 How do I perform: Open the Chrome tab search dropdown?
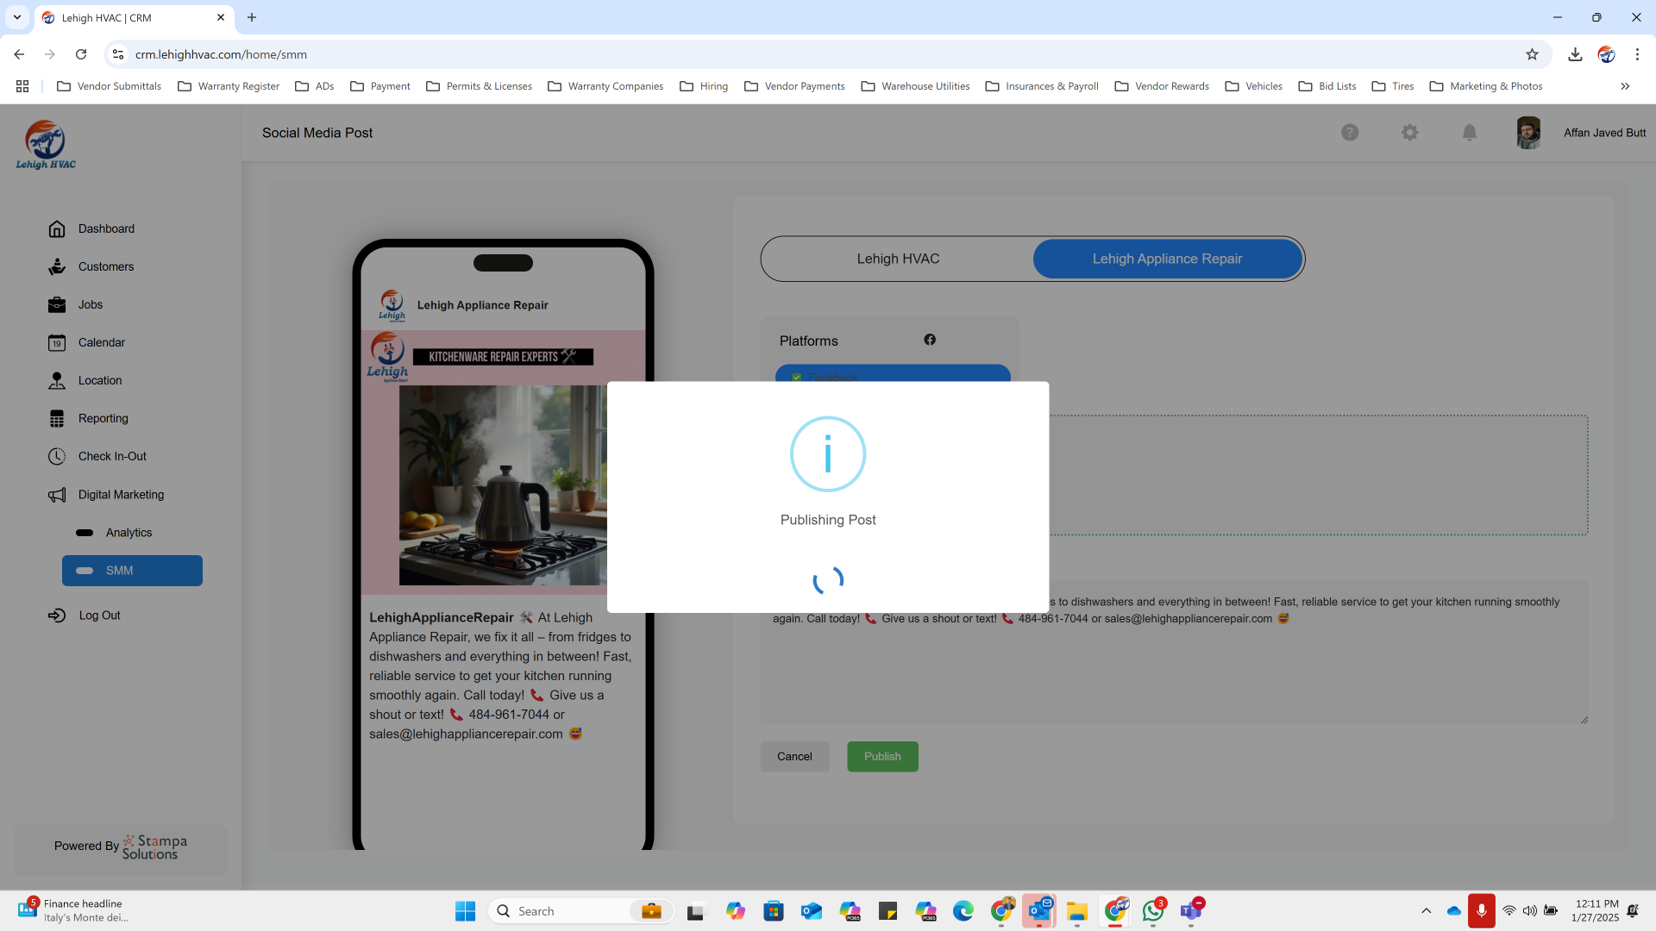tap(17, 17)
